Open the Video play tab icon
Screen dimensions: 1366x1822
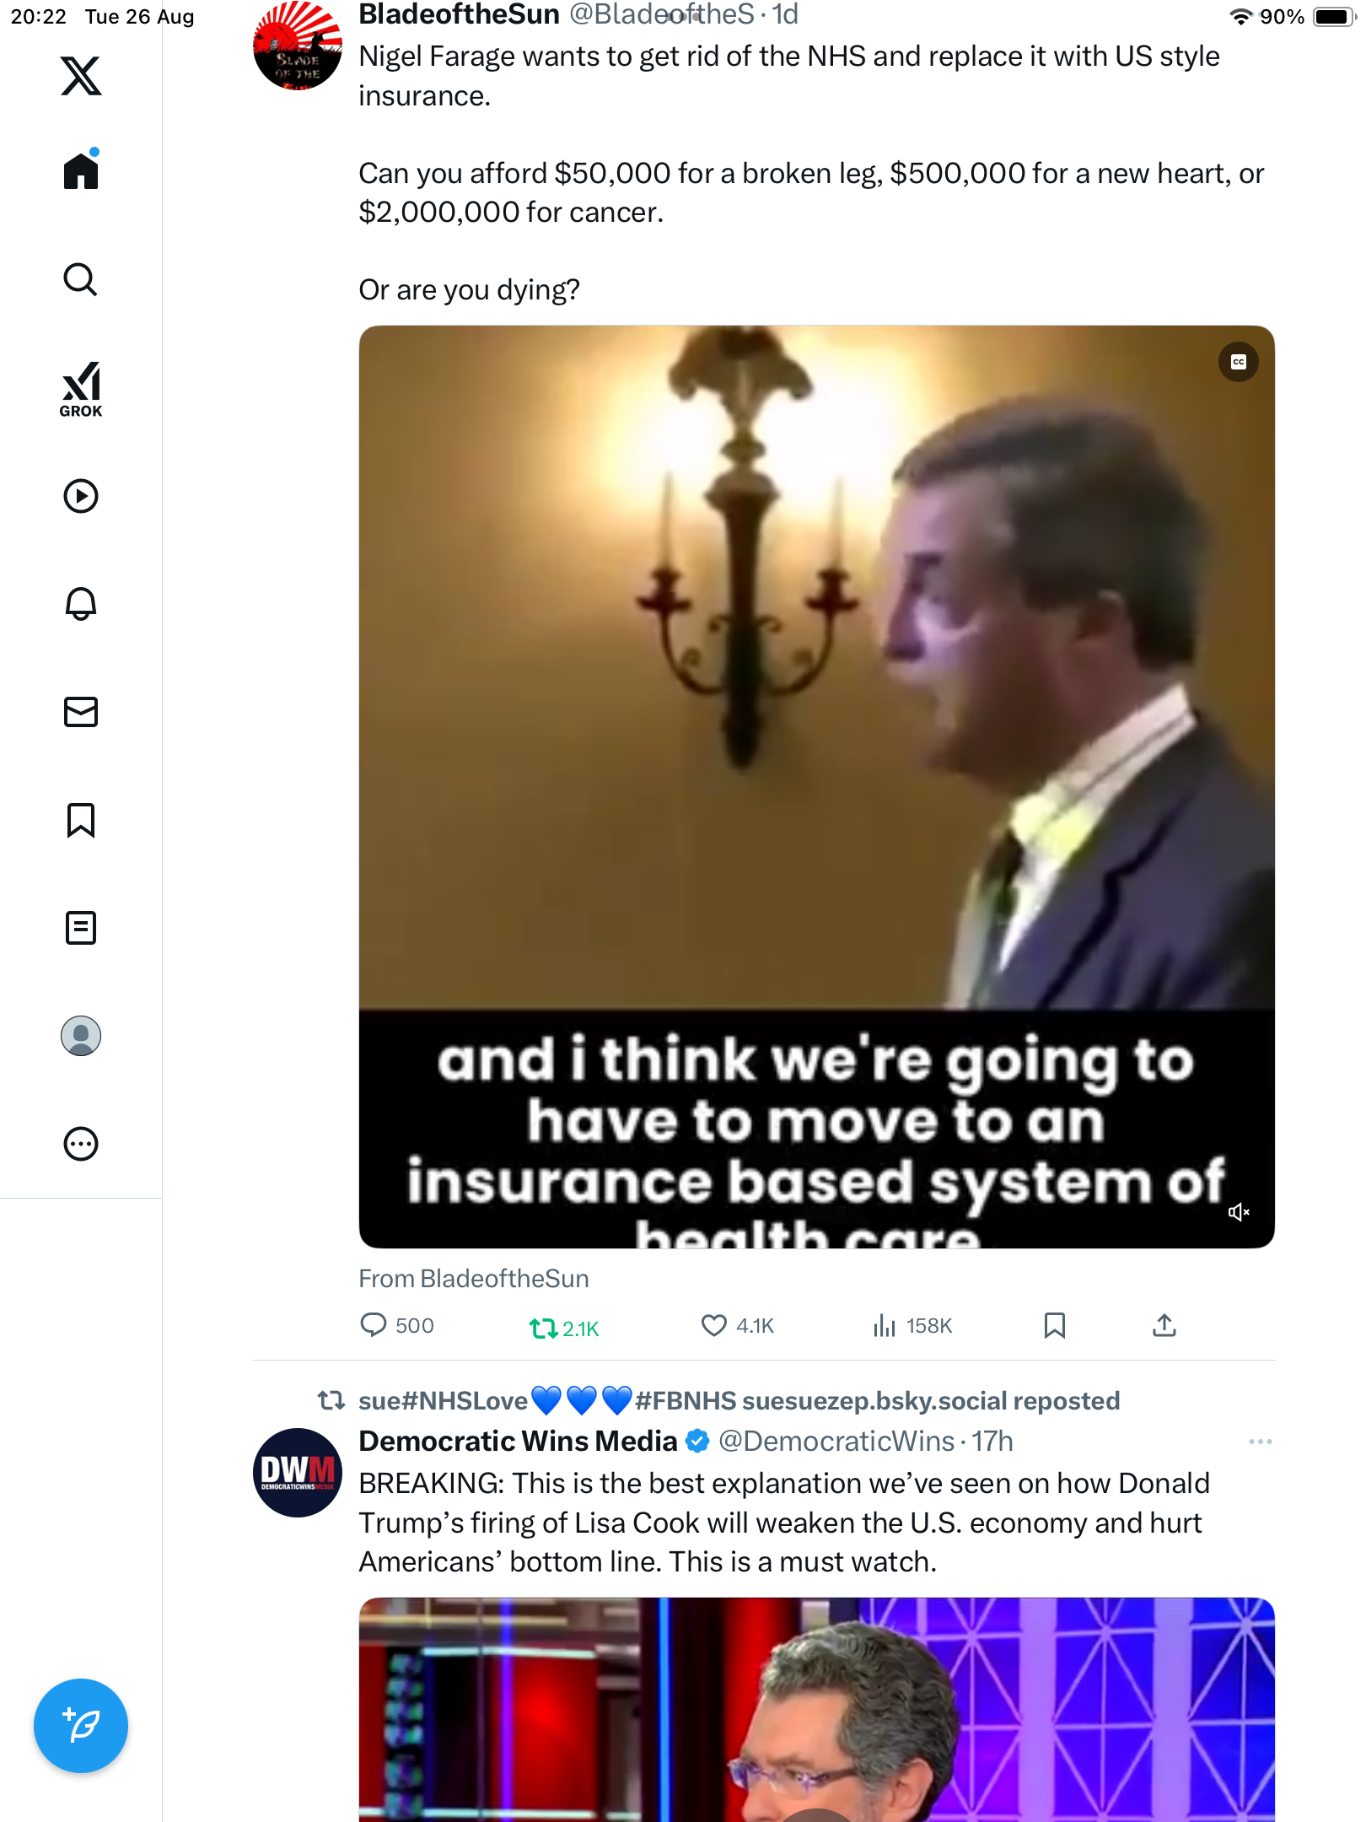click(x=81, y=496)
